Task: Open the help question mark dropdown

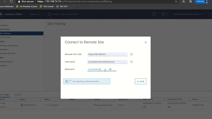Action: 165,14
